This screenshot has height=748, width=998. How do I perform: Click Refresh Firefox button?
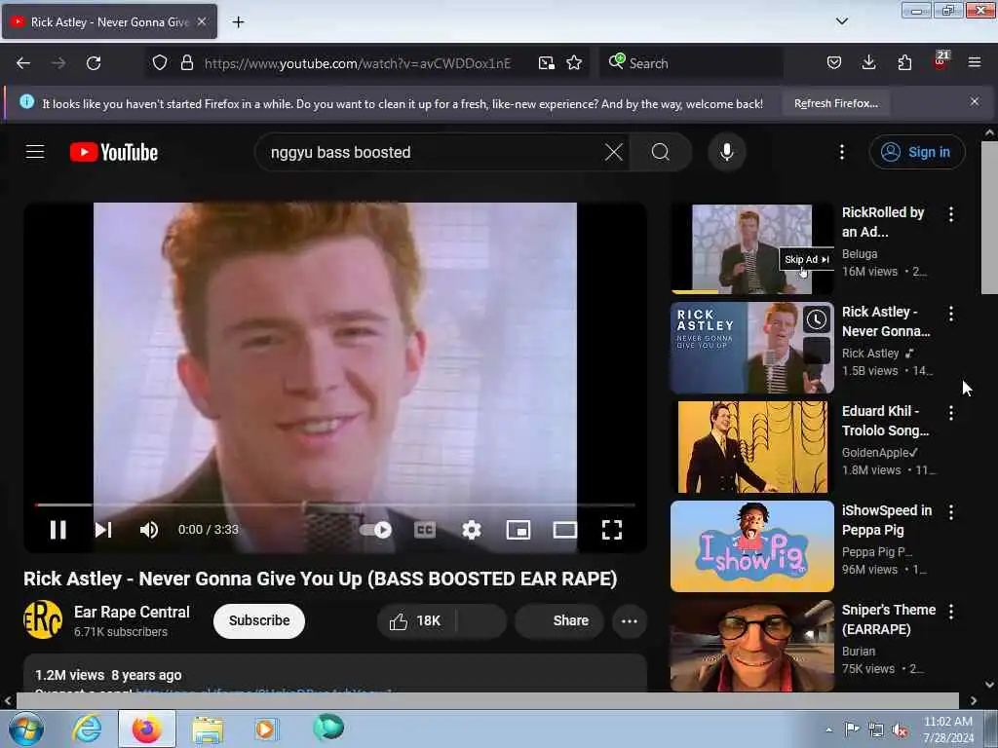pyautogui.click(x=835, y=103)
